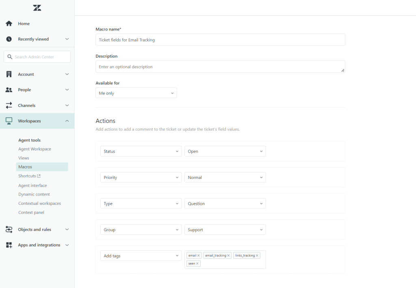Click the Zendesk logo at the top
This screenshot has width=416, height=288.
[37, 7]
